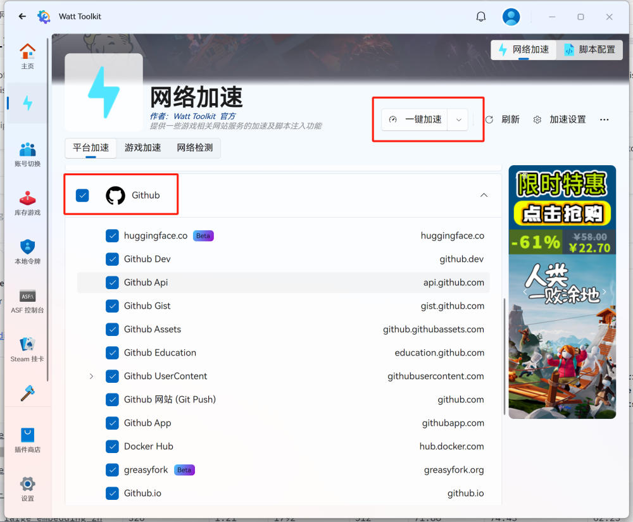Go to 主页 home in the sidebar
This screenshot has width=633, height=522.
[x=27, y=56]
